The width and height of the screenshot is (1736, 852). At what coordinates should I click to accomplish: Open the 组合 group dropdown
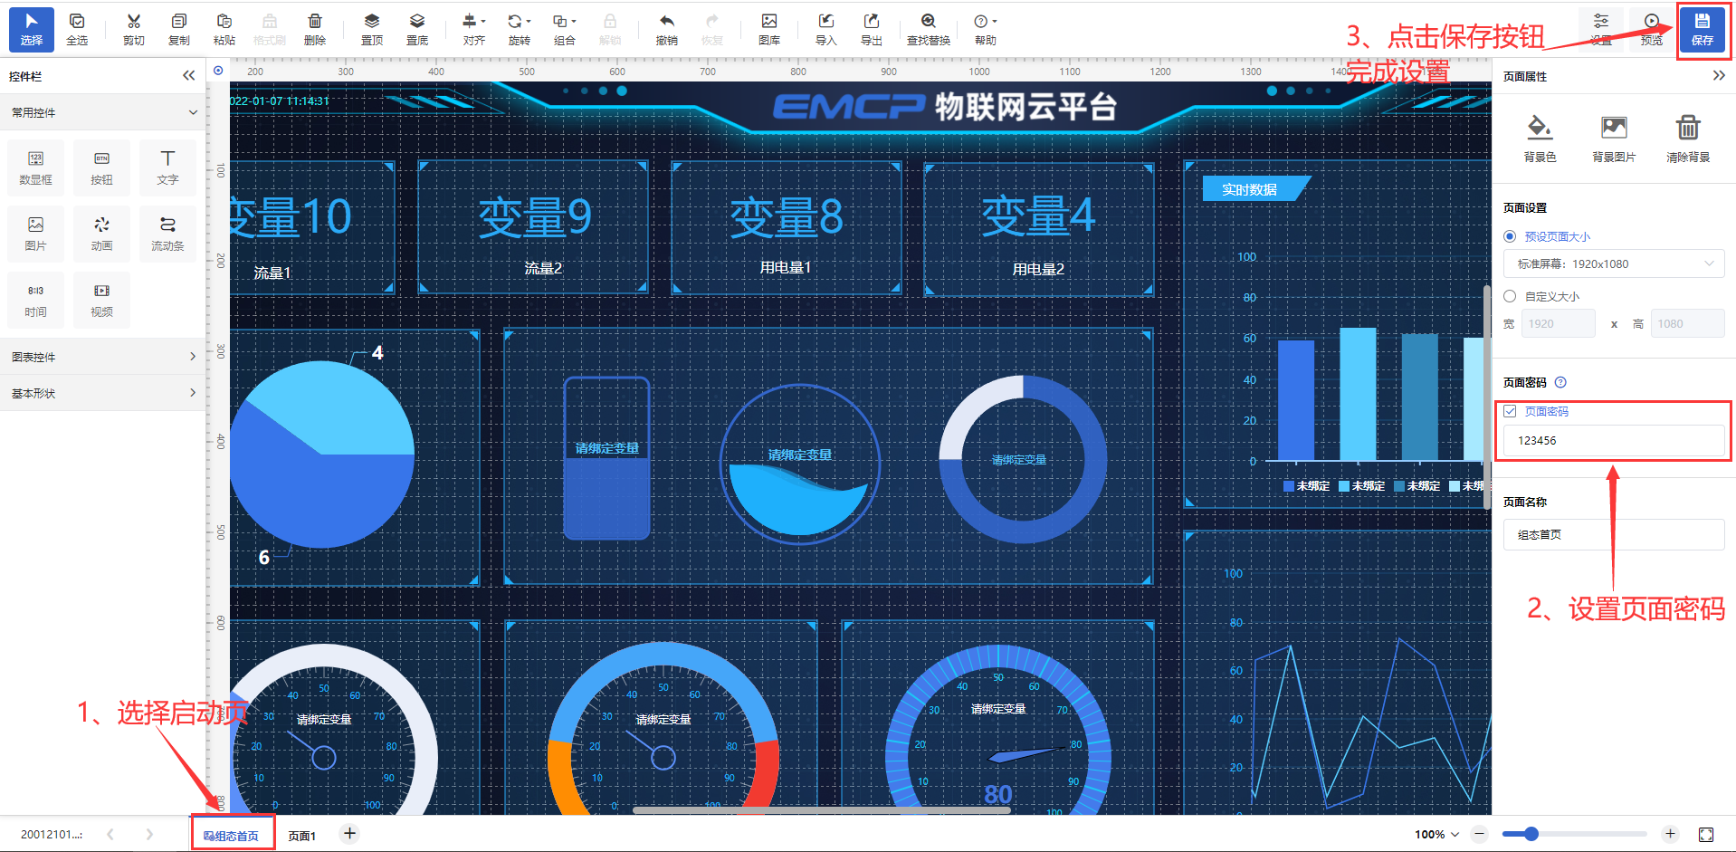tap(565, 29)
